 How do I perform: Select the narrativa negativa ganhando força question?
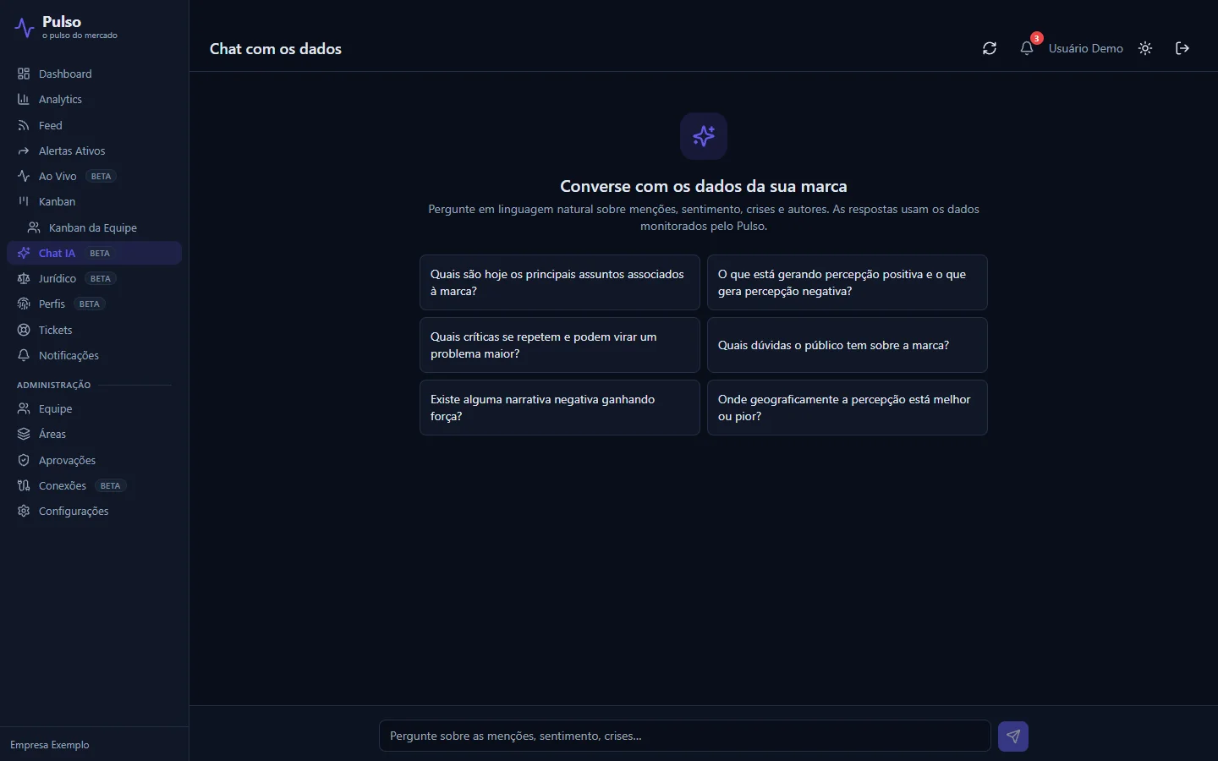(x=560, y=408)
